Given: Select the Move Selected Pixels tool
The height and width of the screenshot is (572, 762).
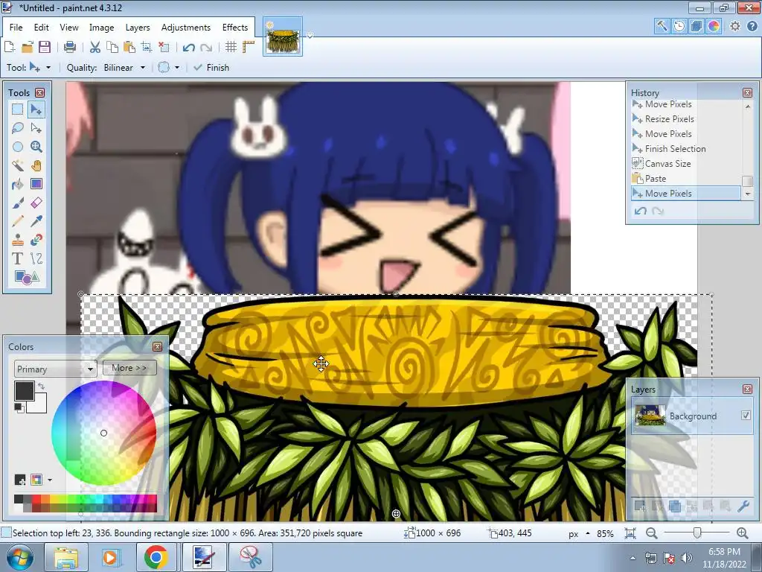Looking at the screenshot, I should pyautogui.click(x=36, y=109).
